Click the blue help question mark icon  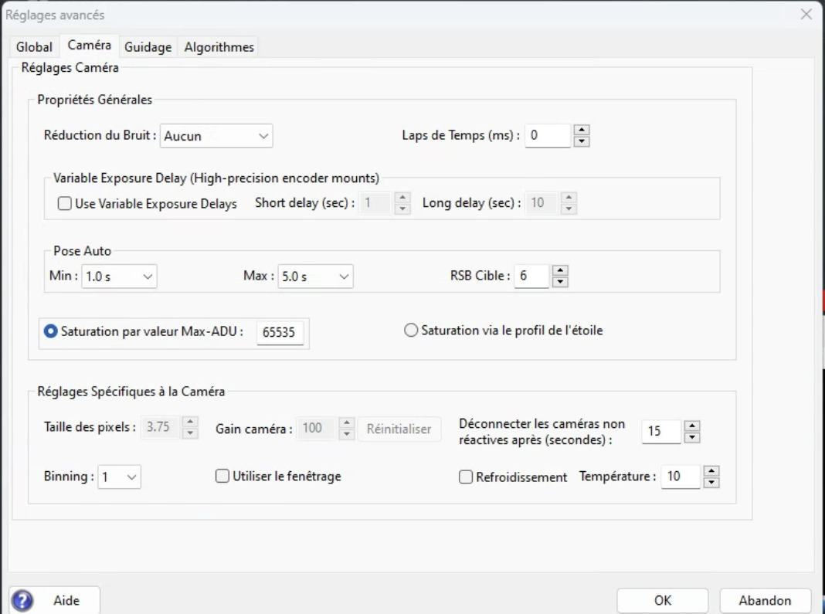tap(23, 600)
